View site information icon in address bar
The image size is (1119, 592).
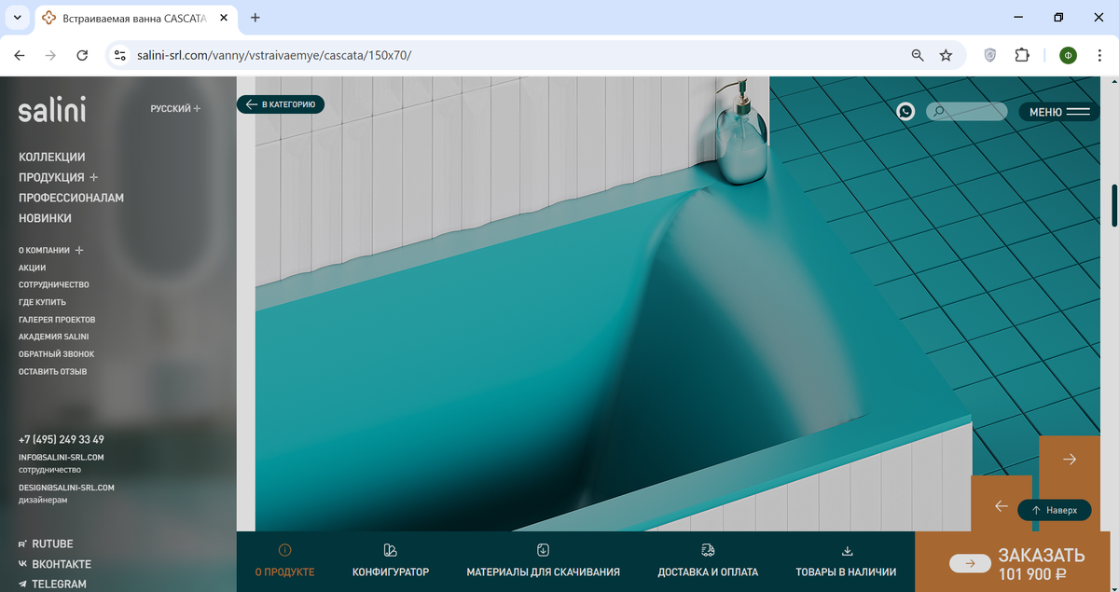tap(119, 55)
